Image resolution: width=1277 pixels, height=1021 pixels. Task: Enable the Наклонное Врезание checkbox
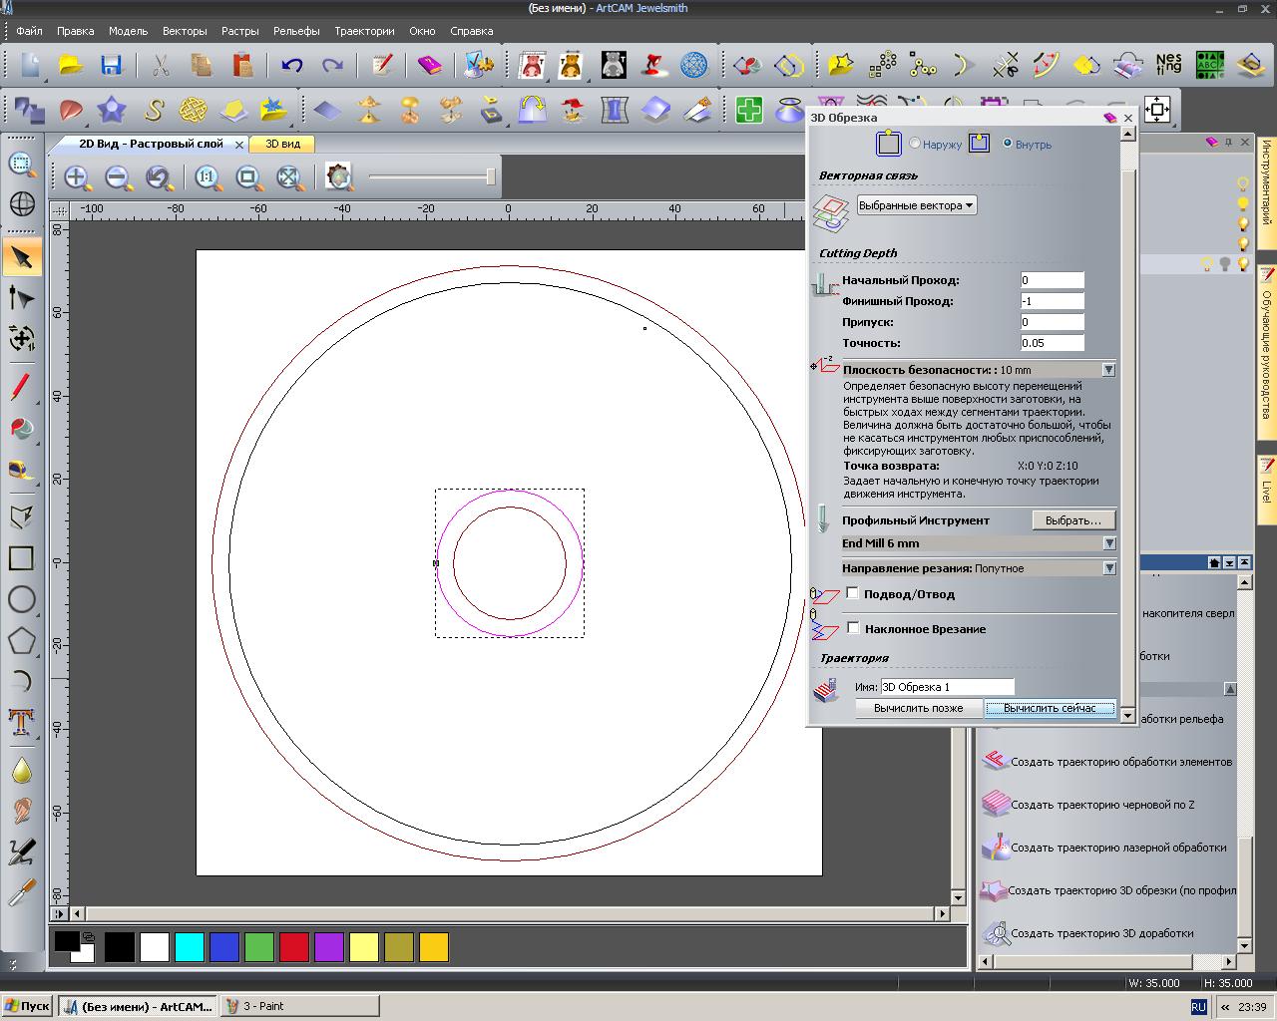[x=853, y=628]
